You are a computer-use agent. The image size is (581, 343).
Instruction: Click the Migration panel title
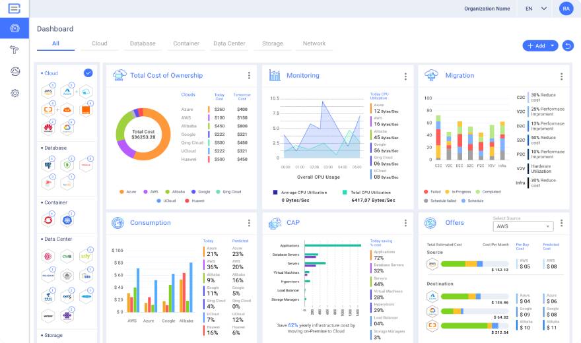[x=460, y=75]
